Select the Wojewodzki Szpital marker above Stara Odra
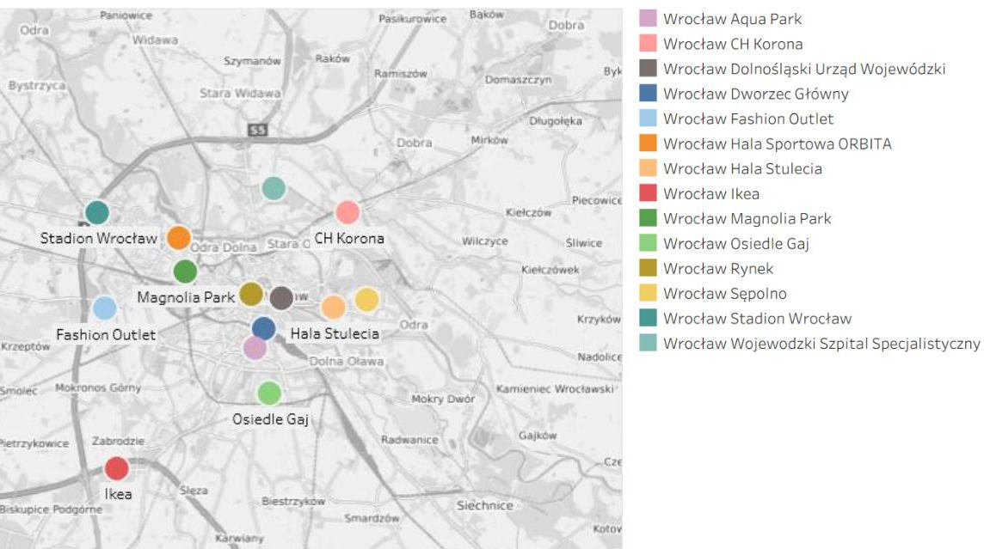The height and width of the screenshot is (549, 984). (274, 187)
